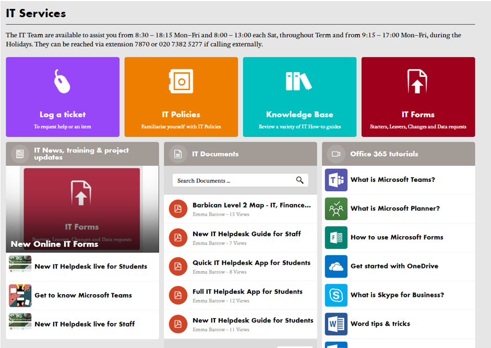Open the IT Documents section header
The image size is (491, 348).
215,154
